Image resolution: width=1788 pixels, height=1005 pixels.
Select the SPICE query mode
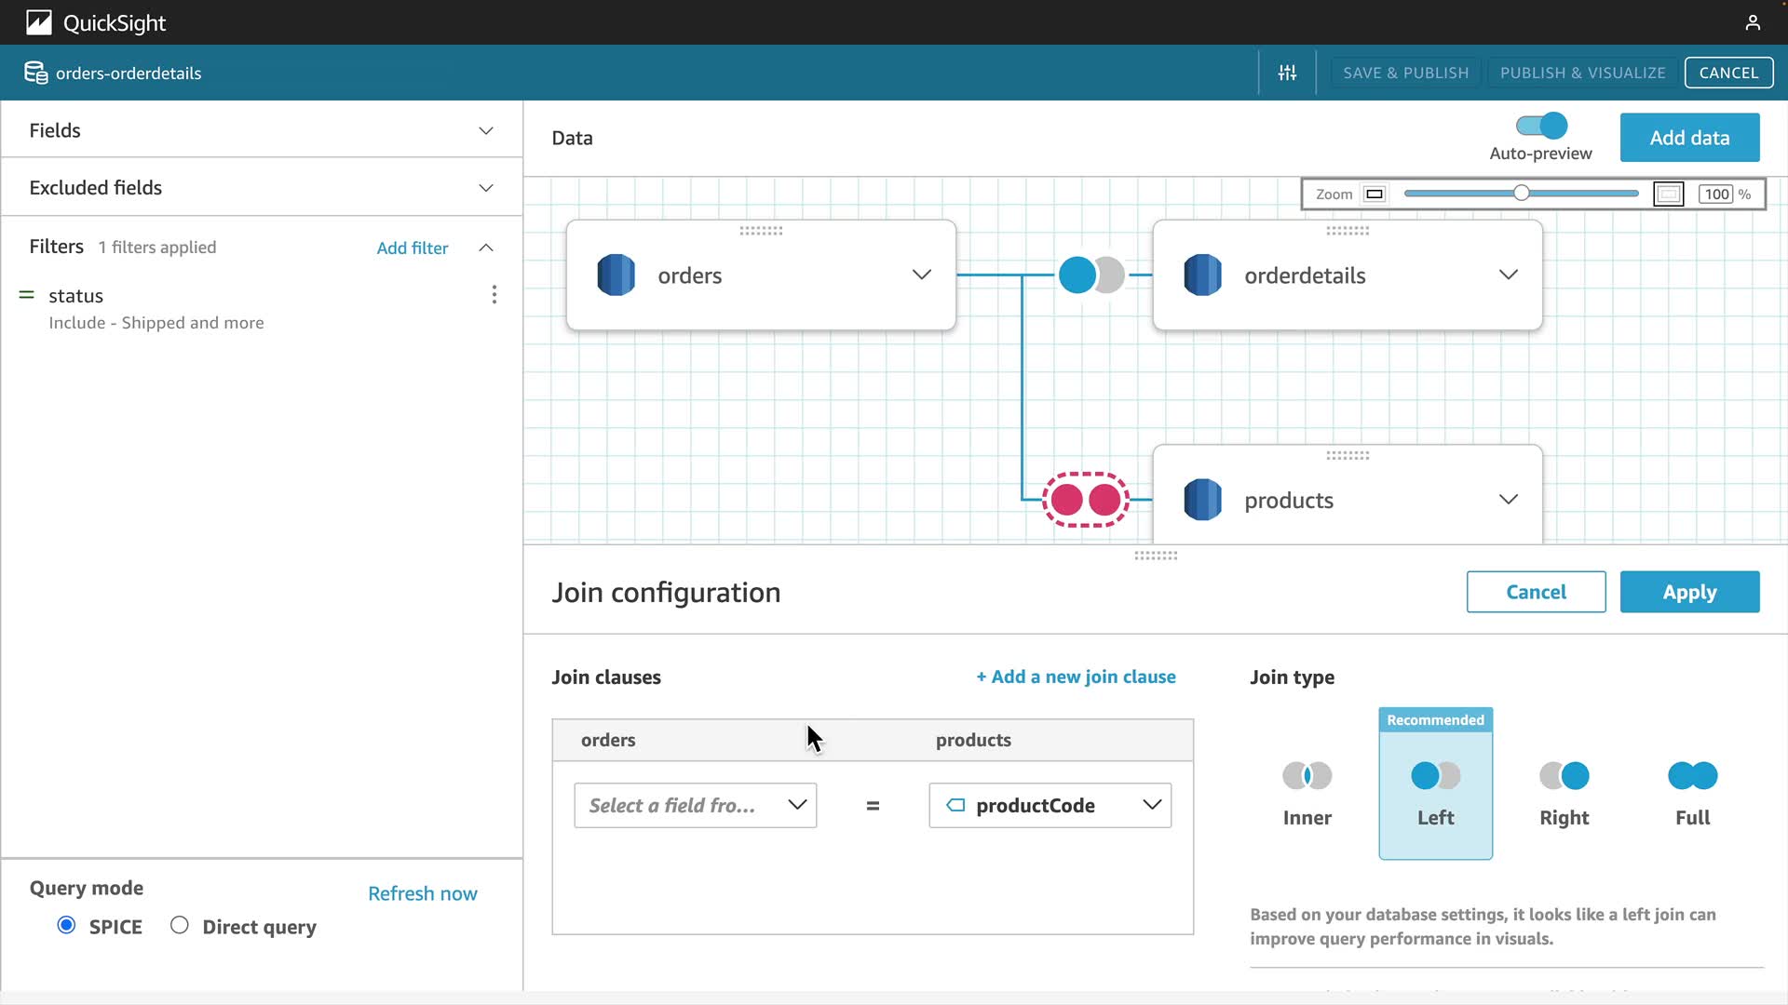click(66, 925)
